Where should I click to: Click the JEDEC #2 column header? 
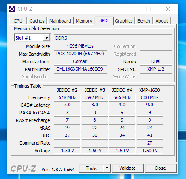67,90
